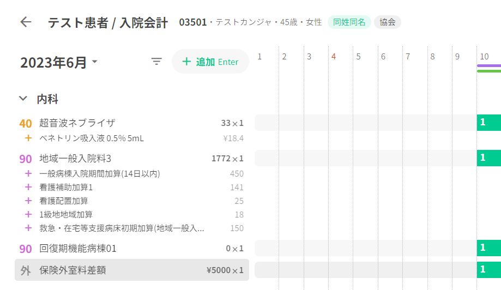501x290 pixels.
Task: Click the purple bar under day 10
Action: coord(488,66)
